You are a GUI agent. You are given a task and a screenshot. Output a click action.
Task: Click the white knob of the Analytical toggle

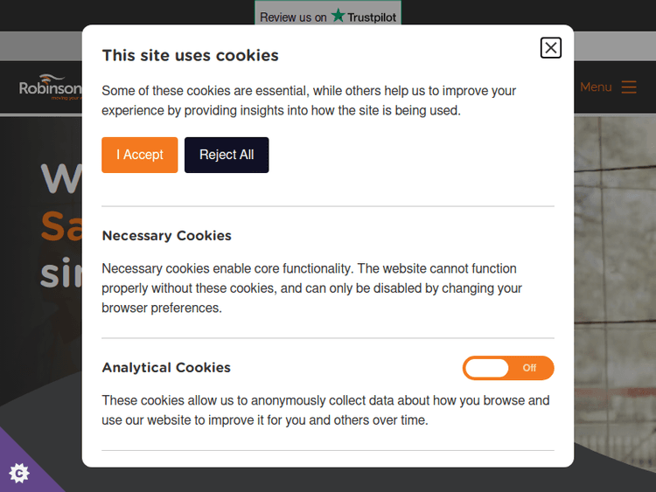pyautogui.click(x=486, y=368)
